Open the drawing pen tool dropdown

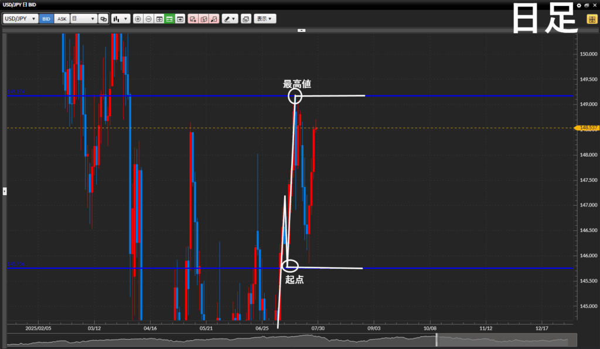pyautogui.click(x=230, y=19)
